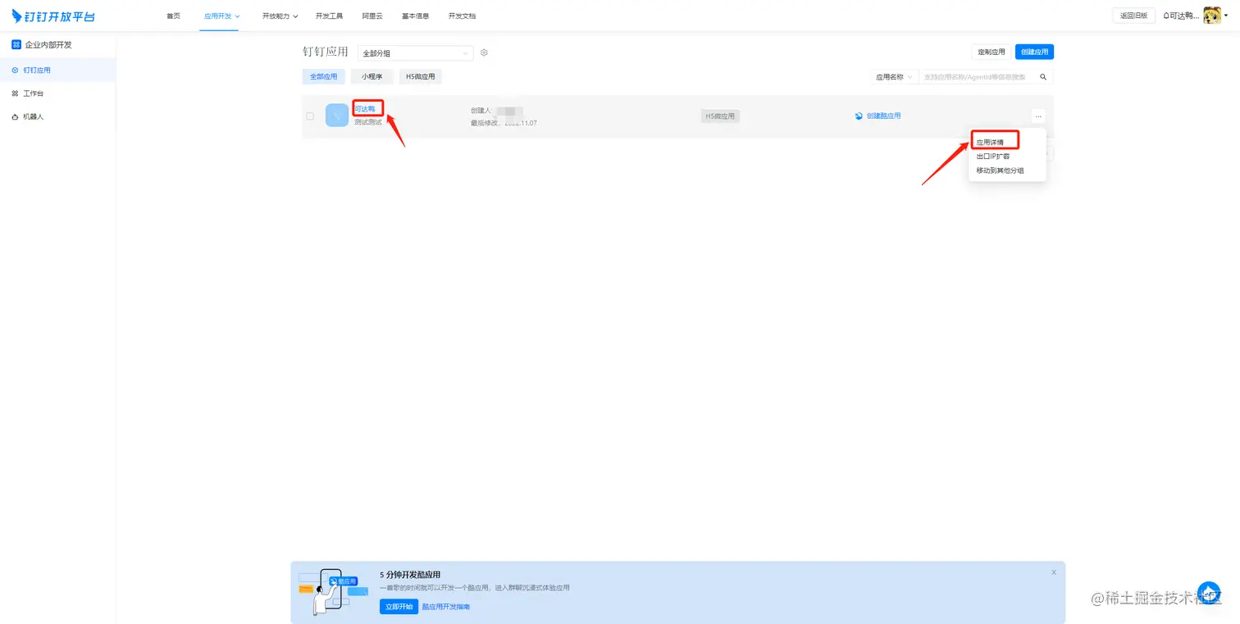
Task: Open 基本信息 in top navigation
Action: [x=415, y=16]
